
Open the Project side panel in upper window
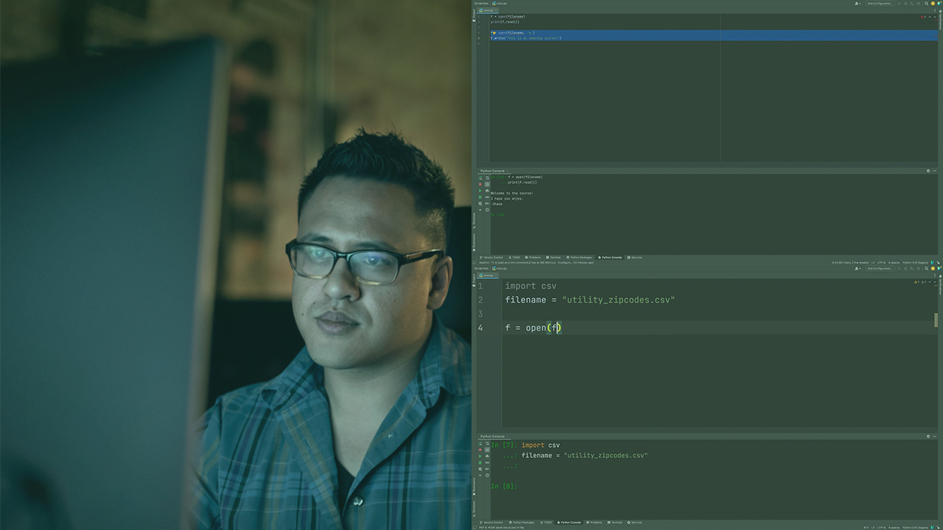coord(474,15)
